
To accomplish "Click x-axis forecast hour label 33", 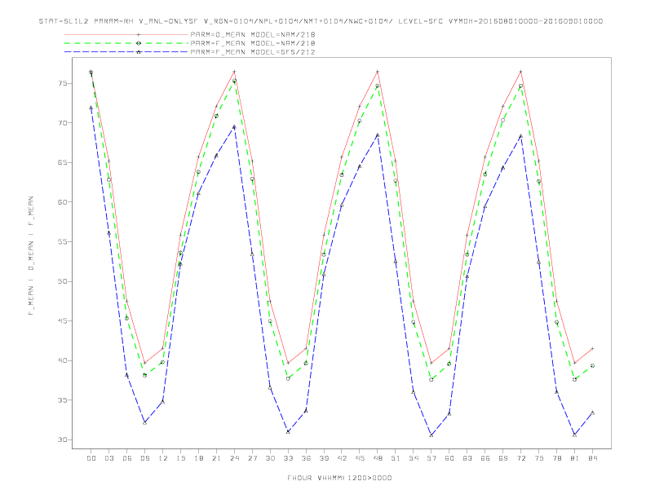I will (x=288, y=458).
